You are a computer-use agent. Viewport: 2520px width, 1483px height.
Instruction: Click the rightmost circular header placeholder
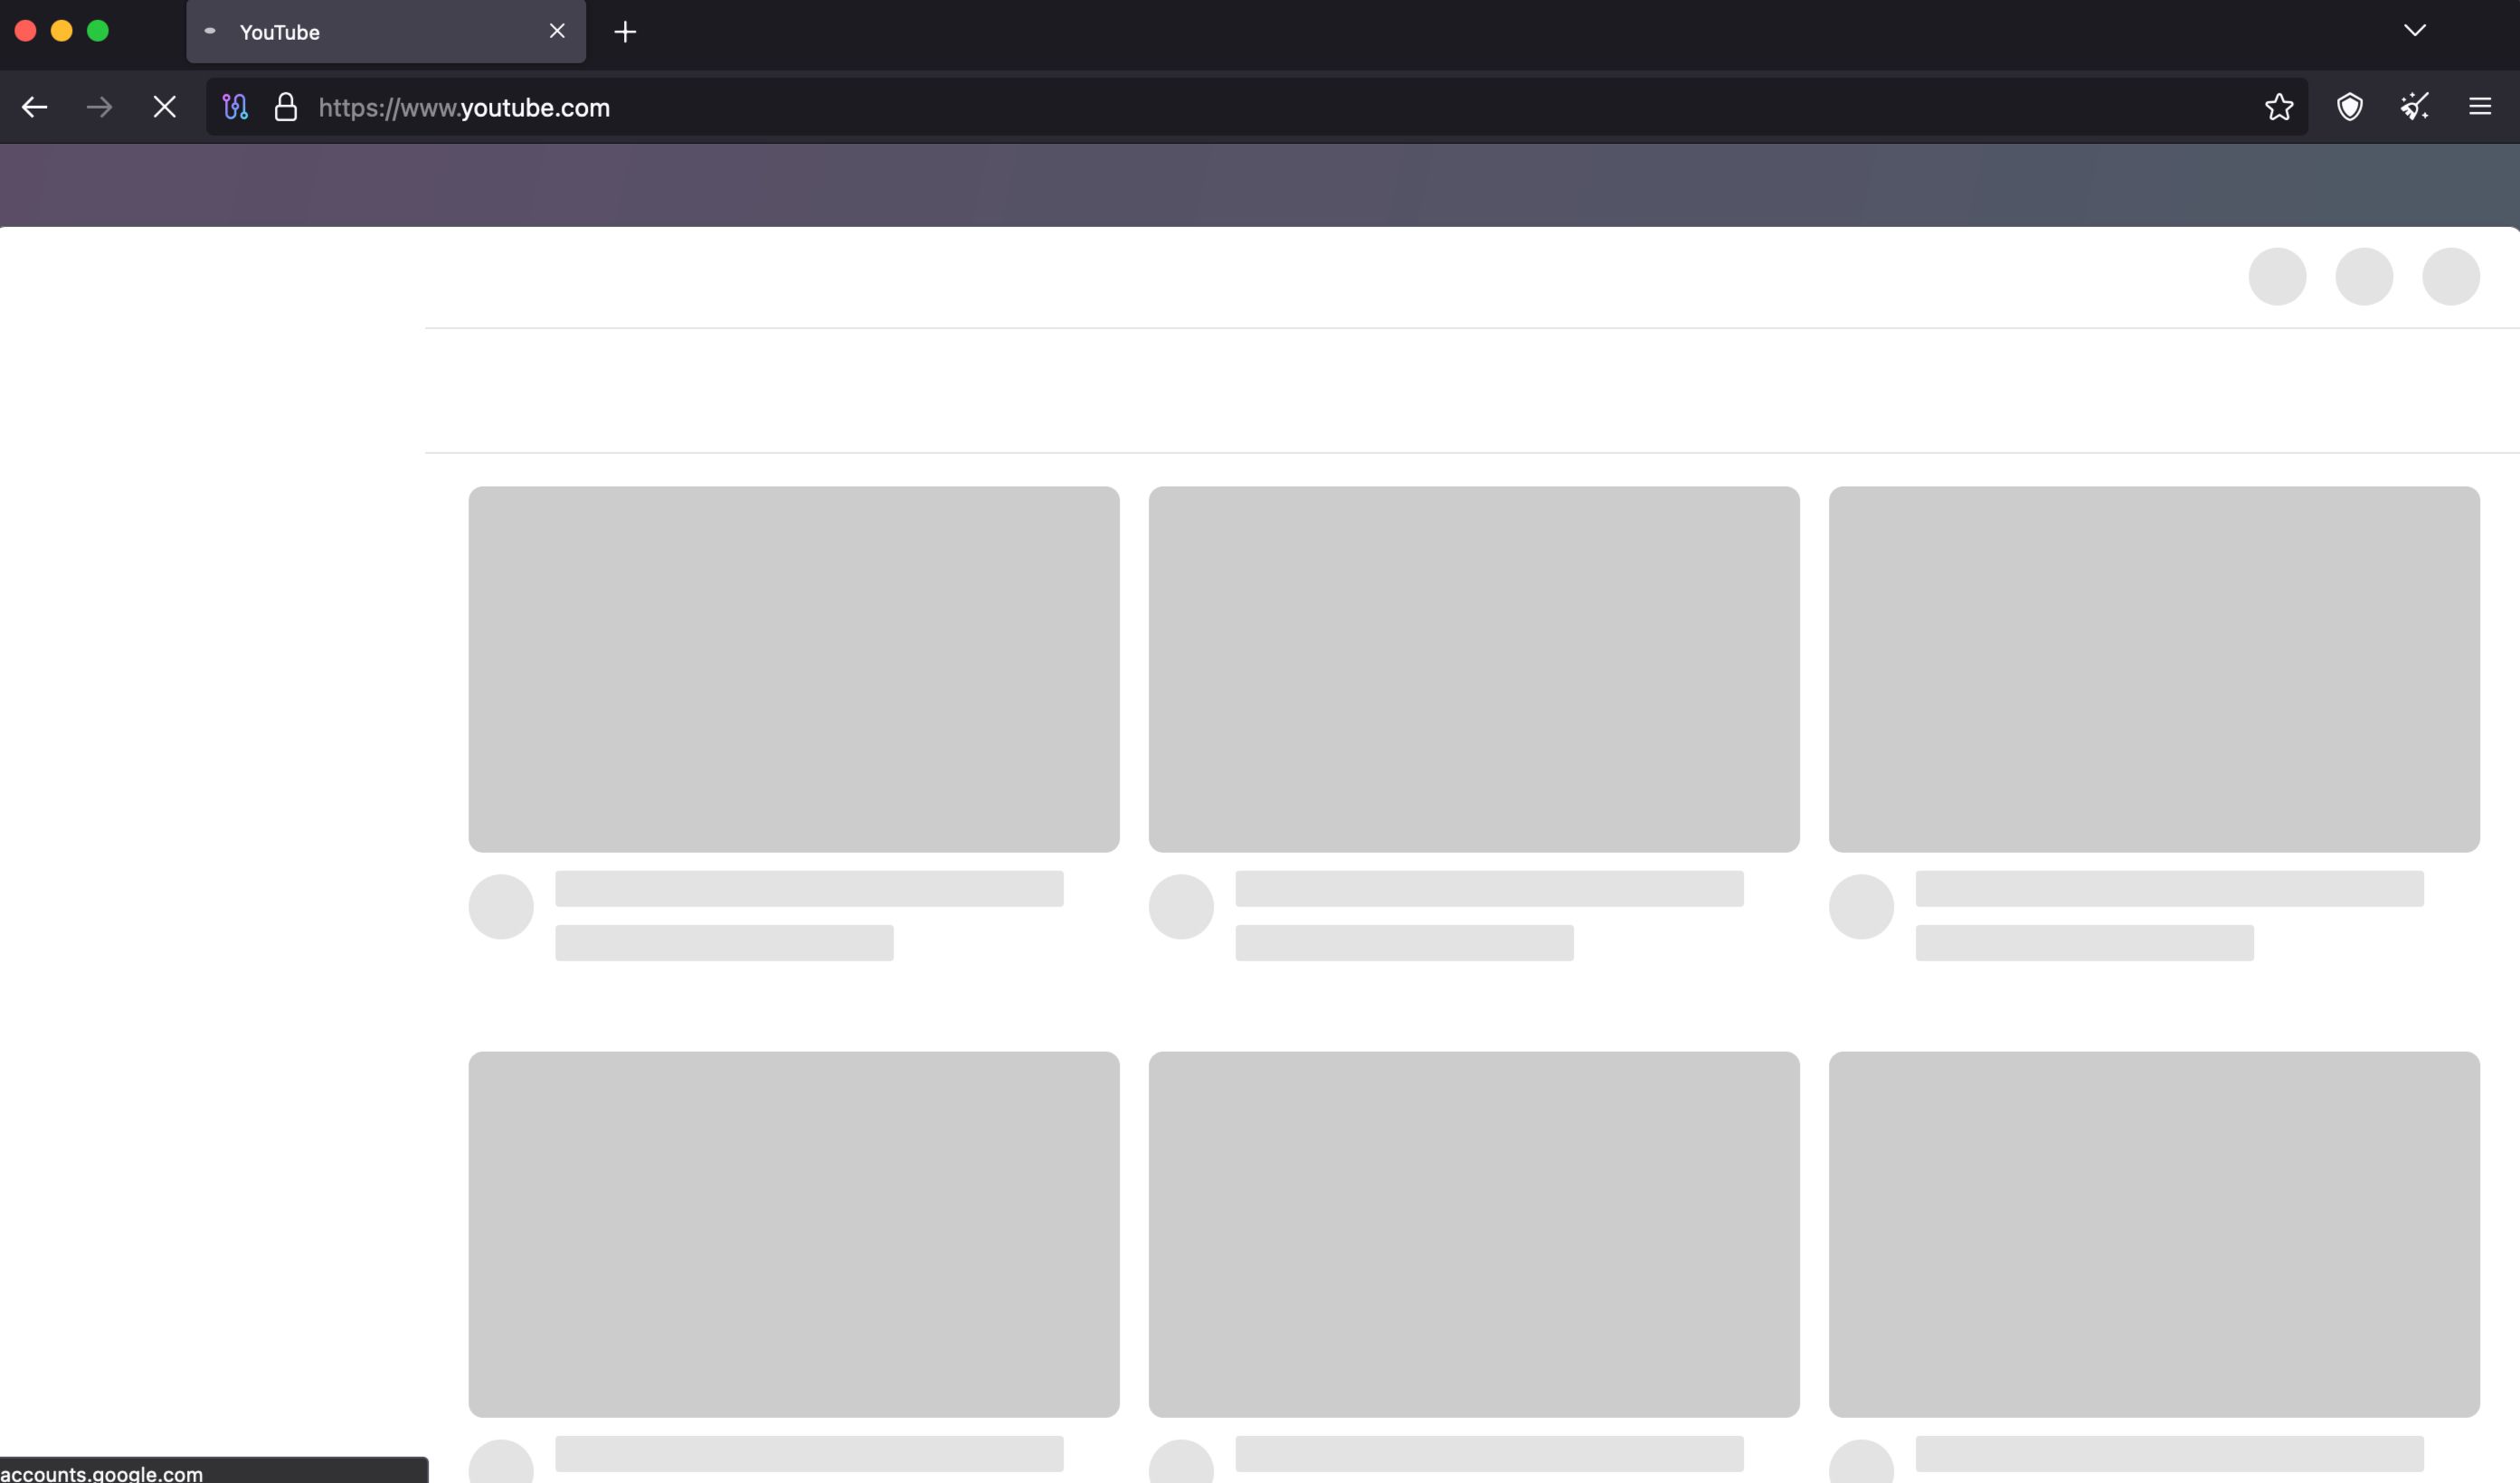tap(2451, 277)
